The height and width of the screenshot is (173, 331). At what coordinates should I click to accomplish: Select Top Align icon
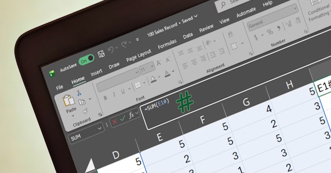(181, 53)
